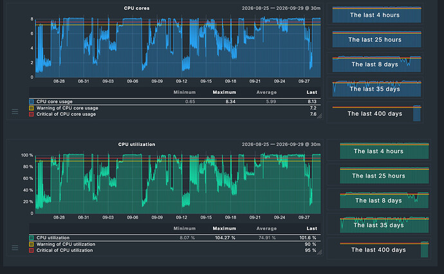Open the green 'The last 35 days' thumbnail
The image size is (444, 274).
[384, 224]
